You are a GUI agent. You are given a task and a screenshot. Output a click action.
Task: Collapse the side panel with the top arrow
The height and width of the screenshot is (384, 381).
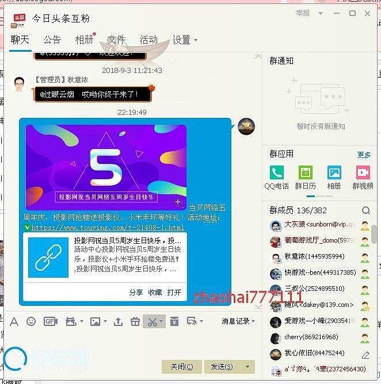[x=258, y=57]
